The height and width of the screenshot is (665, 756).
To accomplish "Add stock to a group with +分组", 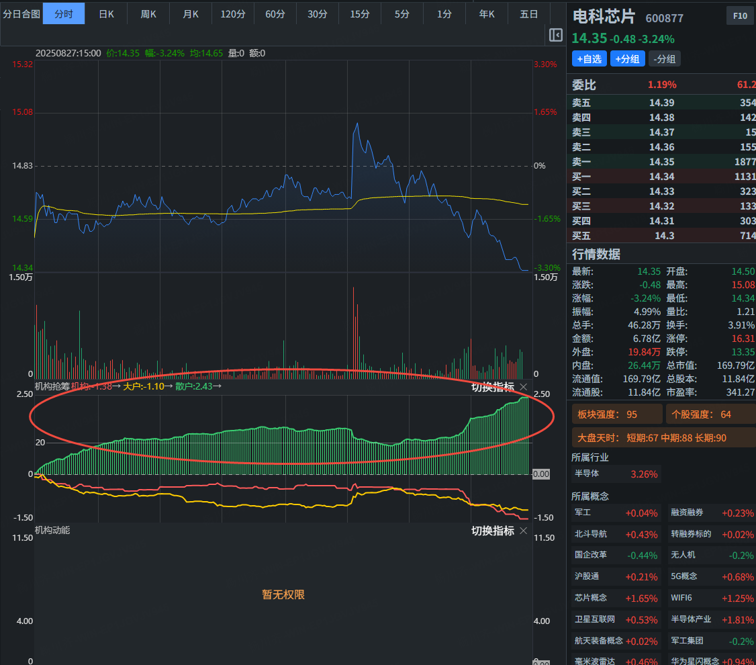I will [627, 59].
